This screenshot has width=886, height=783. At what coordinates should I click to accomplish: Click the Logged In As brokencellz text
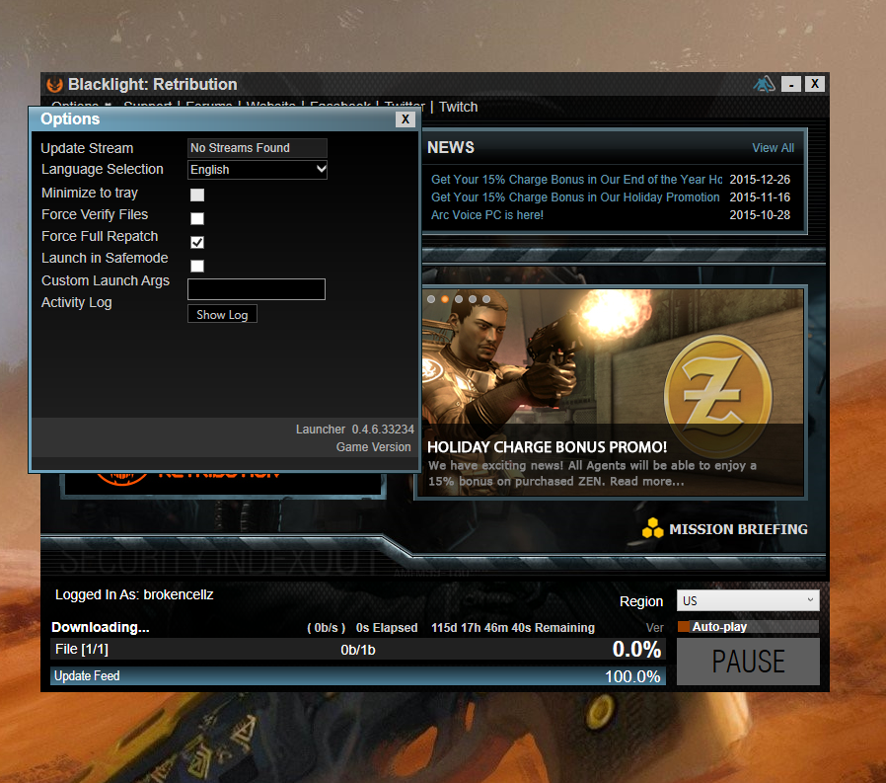[134, 594]
